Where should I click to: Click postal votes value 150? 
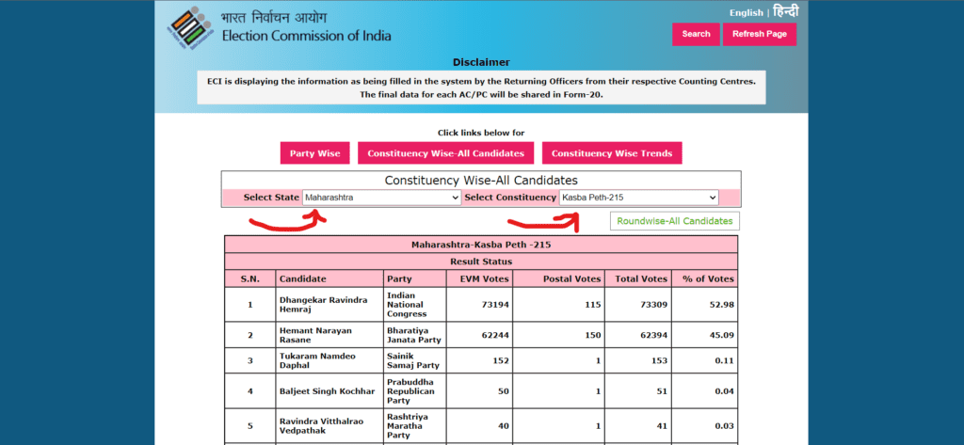coord(593,335)
